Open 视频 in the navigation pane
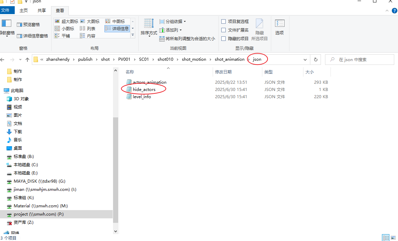 pos(14,107)
